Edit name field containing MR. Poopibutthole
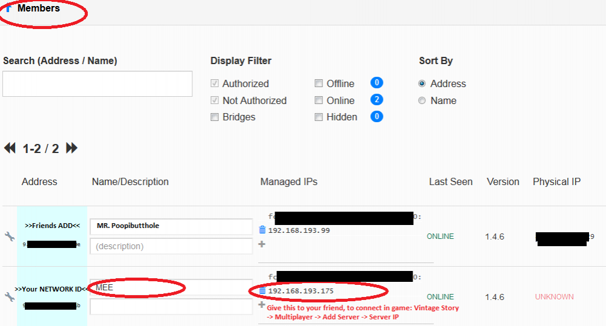Viewport: 606px width, 326px height. click(x=171, y=226)
